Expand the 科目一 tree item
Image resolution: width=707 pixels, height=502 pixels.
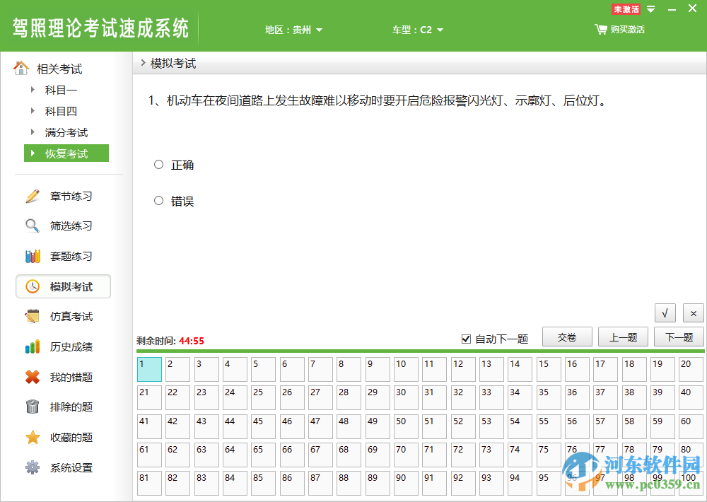coord(33,90)
